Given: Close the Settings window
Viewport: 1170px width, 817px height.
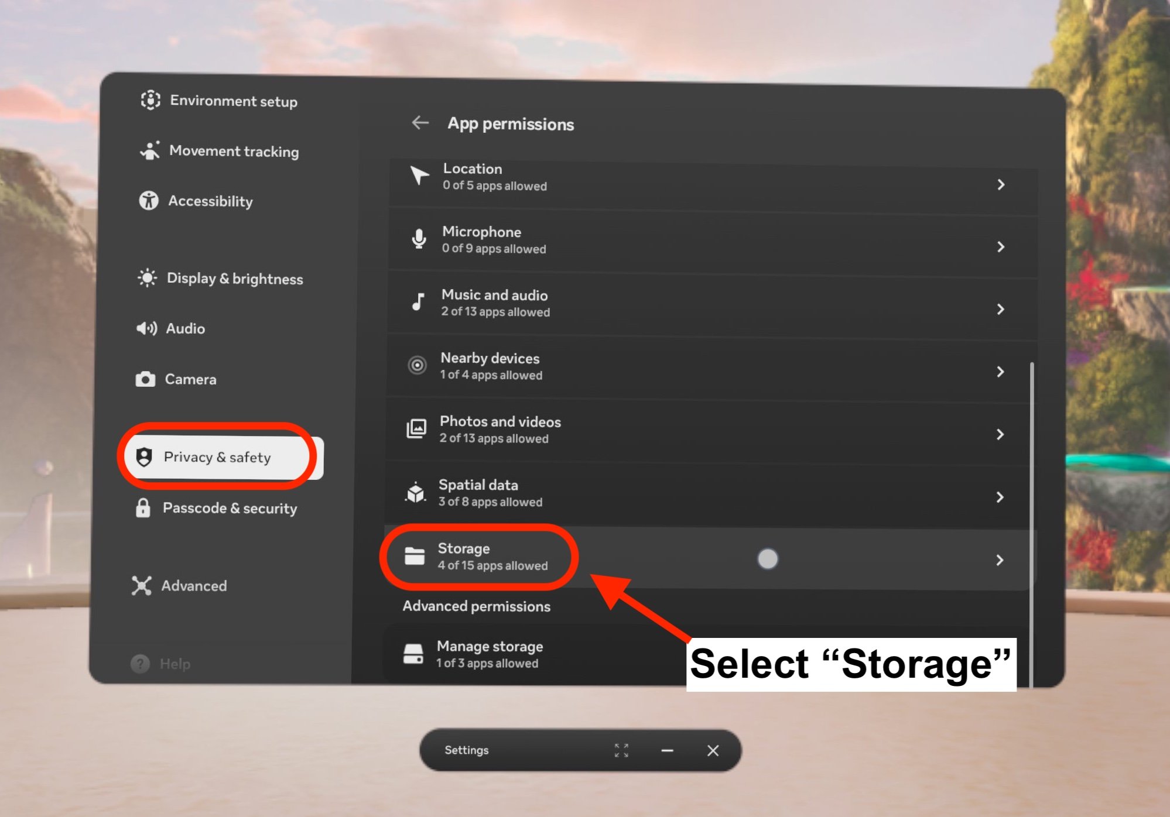Looking at the screenshot, I should (x=713, y=750).
